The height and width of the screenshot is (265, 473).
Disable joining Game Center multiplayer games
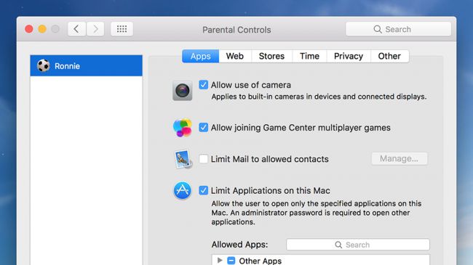pos(203,127)
